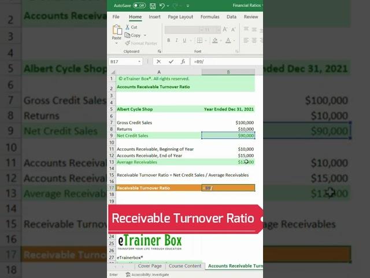Viewport: 370px width, 278px height.
Task: Click the Font Color letter A
Action: (228, 41)
